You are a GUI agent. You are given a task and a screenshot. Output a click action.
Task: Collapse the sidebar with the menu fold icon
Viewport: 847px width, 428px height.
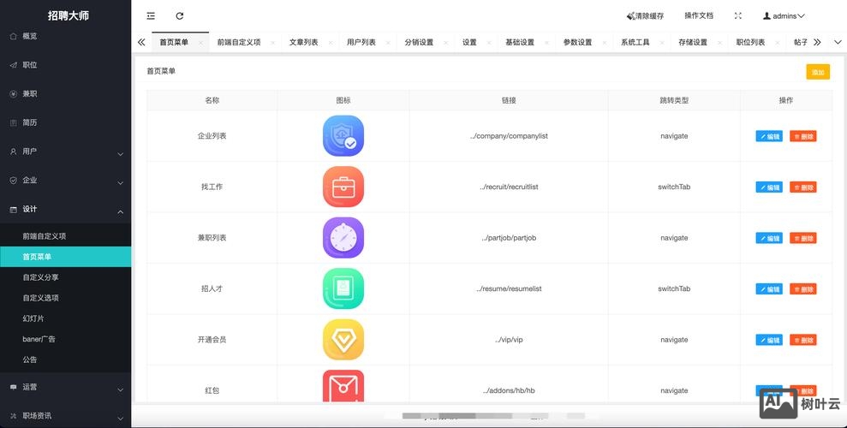[151, 15]
